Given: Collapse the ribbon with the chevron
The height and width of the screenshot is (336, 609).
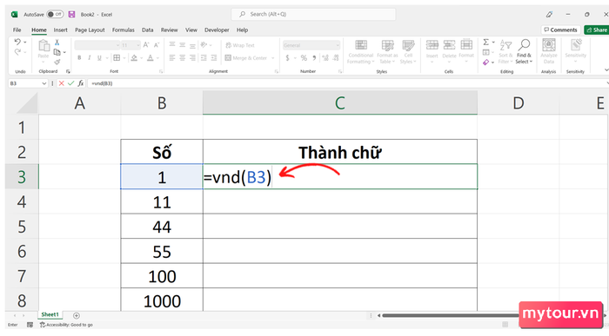Looking at the screenshot, I should click(x=606, y=70).
